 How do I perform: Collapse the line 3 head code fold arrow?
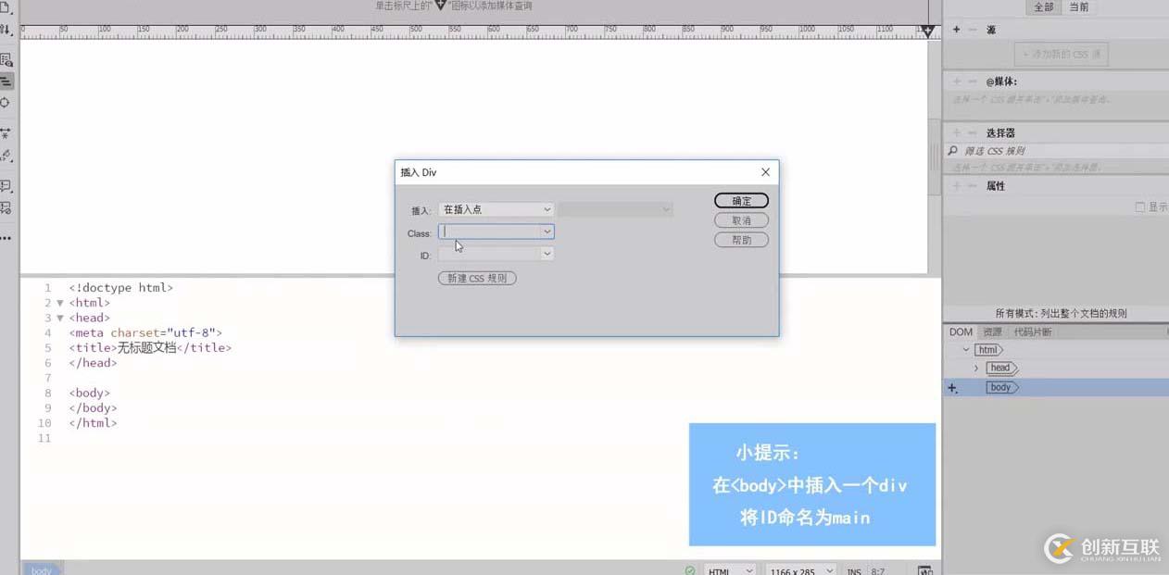[x=60, y=318]
